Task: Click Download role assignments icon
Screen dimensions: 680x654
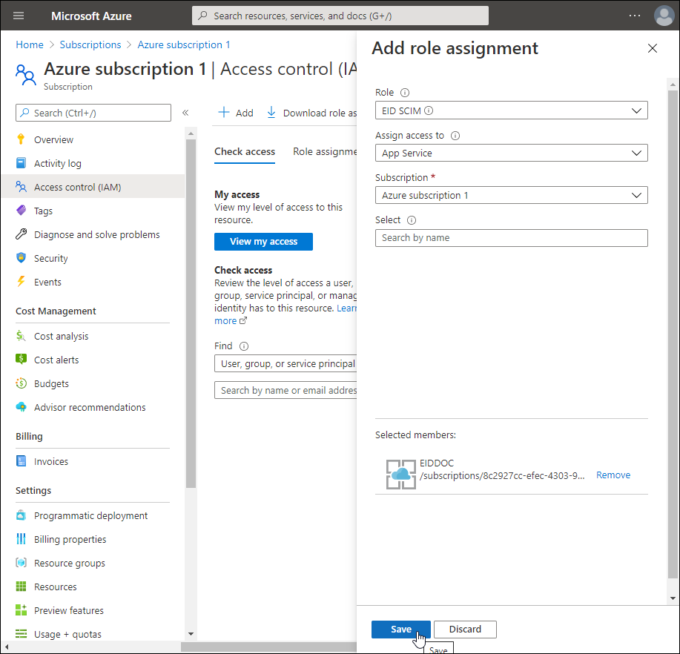Action: [271, 113]
